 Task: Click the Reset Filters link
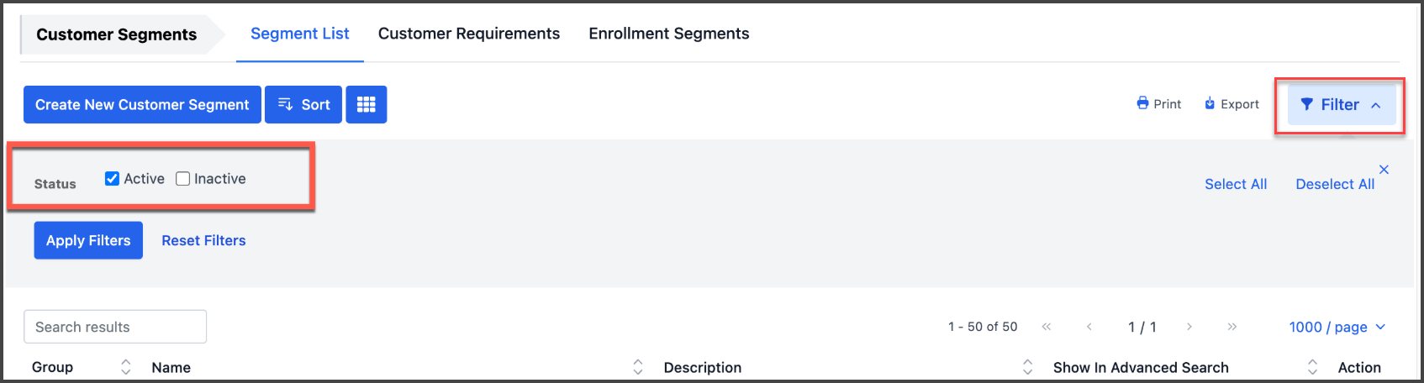203,240
